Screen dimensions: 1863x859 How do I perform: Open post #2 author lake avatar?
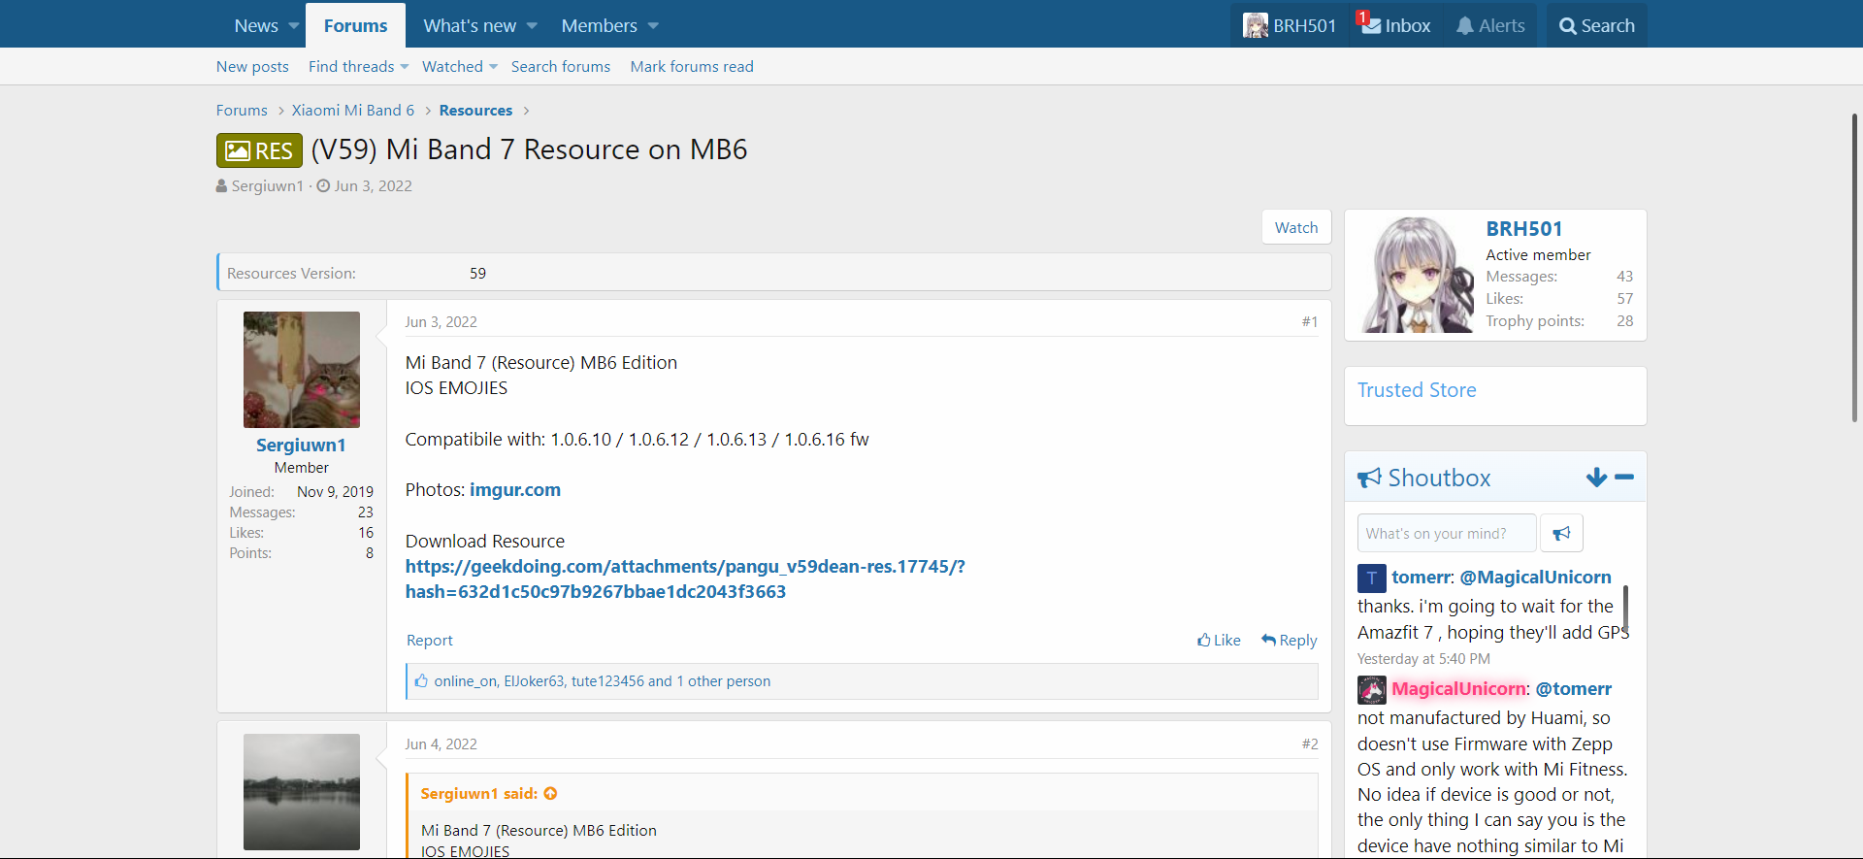[301, 792]
